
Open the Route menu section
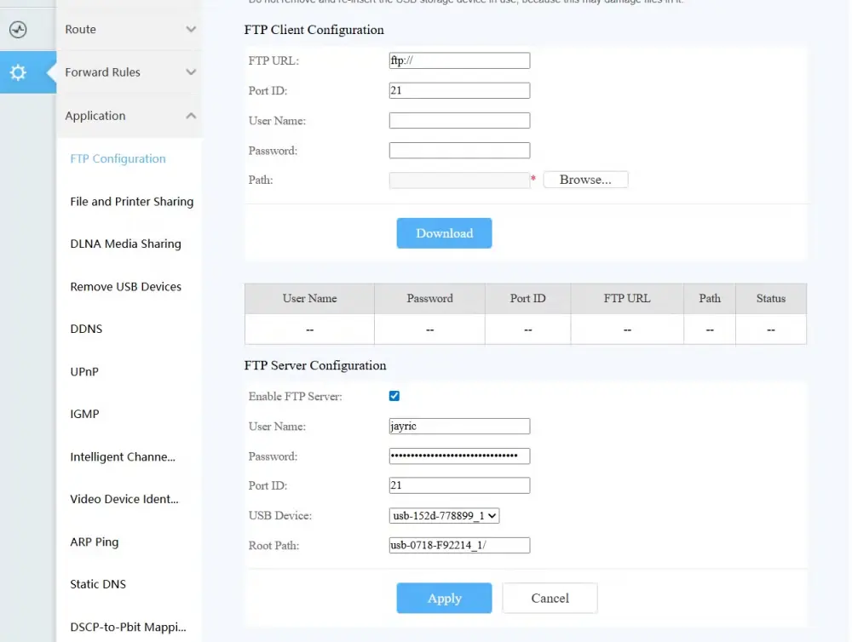[x=130, y=29]
